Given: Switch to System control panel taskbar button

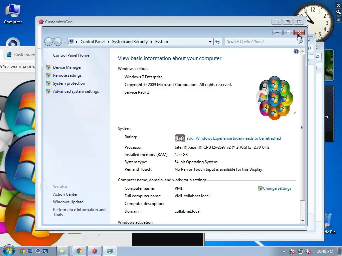Looking at the screenshot, I should [110, 251].
